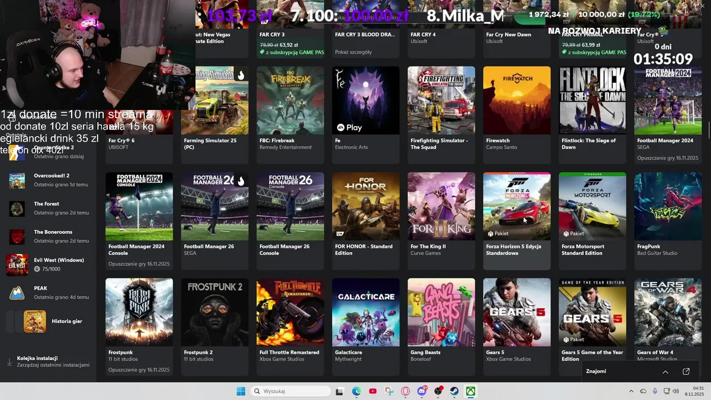Open FragPunk game cover
The width and height of the screenshot is (711, 400).
tap(668, 206)
